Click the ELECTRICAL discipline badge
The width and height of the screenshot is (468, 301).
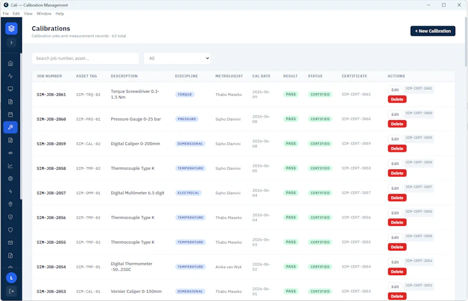pos(188,193)
